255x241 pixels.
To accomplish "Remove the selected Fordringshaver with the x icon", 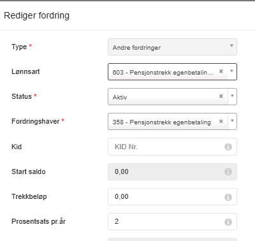I will point(221,121).
